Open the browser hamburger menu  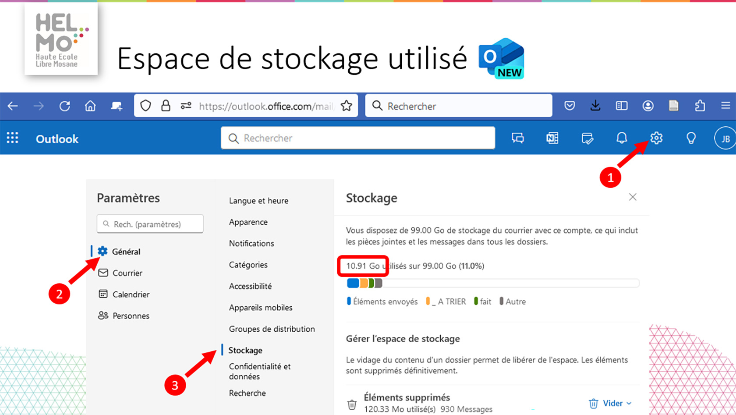click(x=725, y=106)
